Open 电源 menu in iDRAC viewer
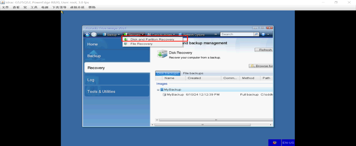Viewport: 356px width, 146px height. tap(45, 7)
